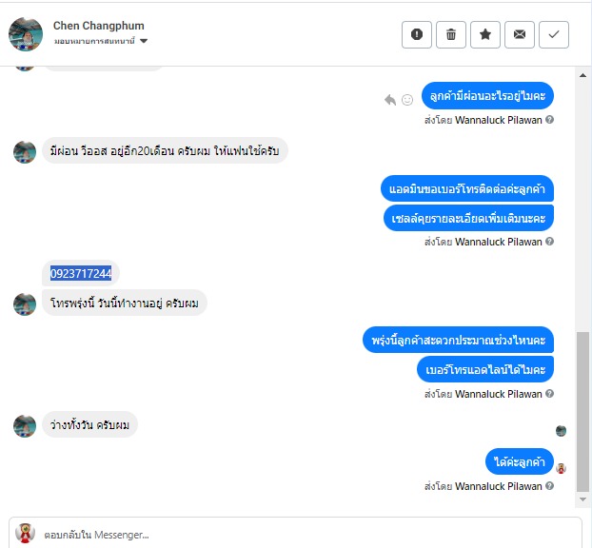Click the seen-by avatar above last message

tap(561, 431)
